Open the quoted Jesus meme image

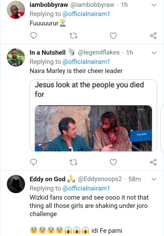(93, 128)
